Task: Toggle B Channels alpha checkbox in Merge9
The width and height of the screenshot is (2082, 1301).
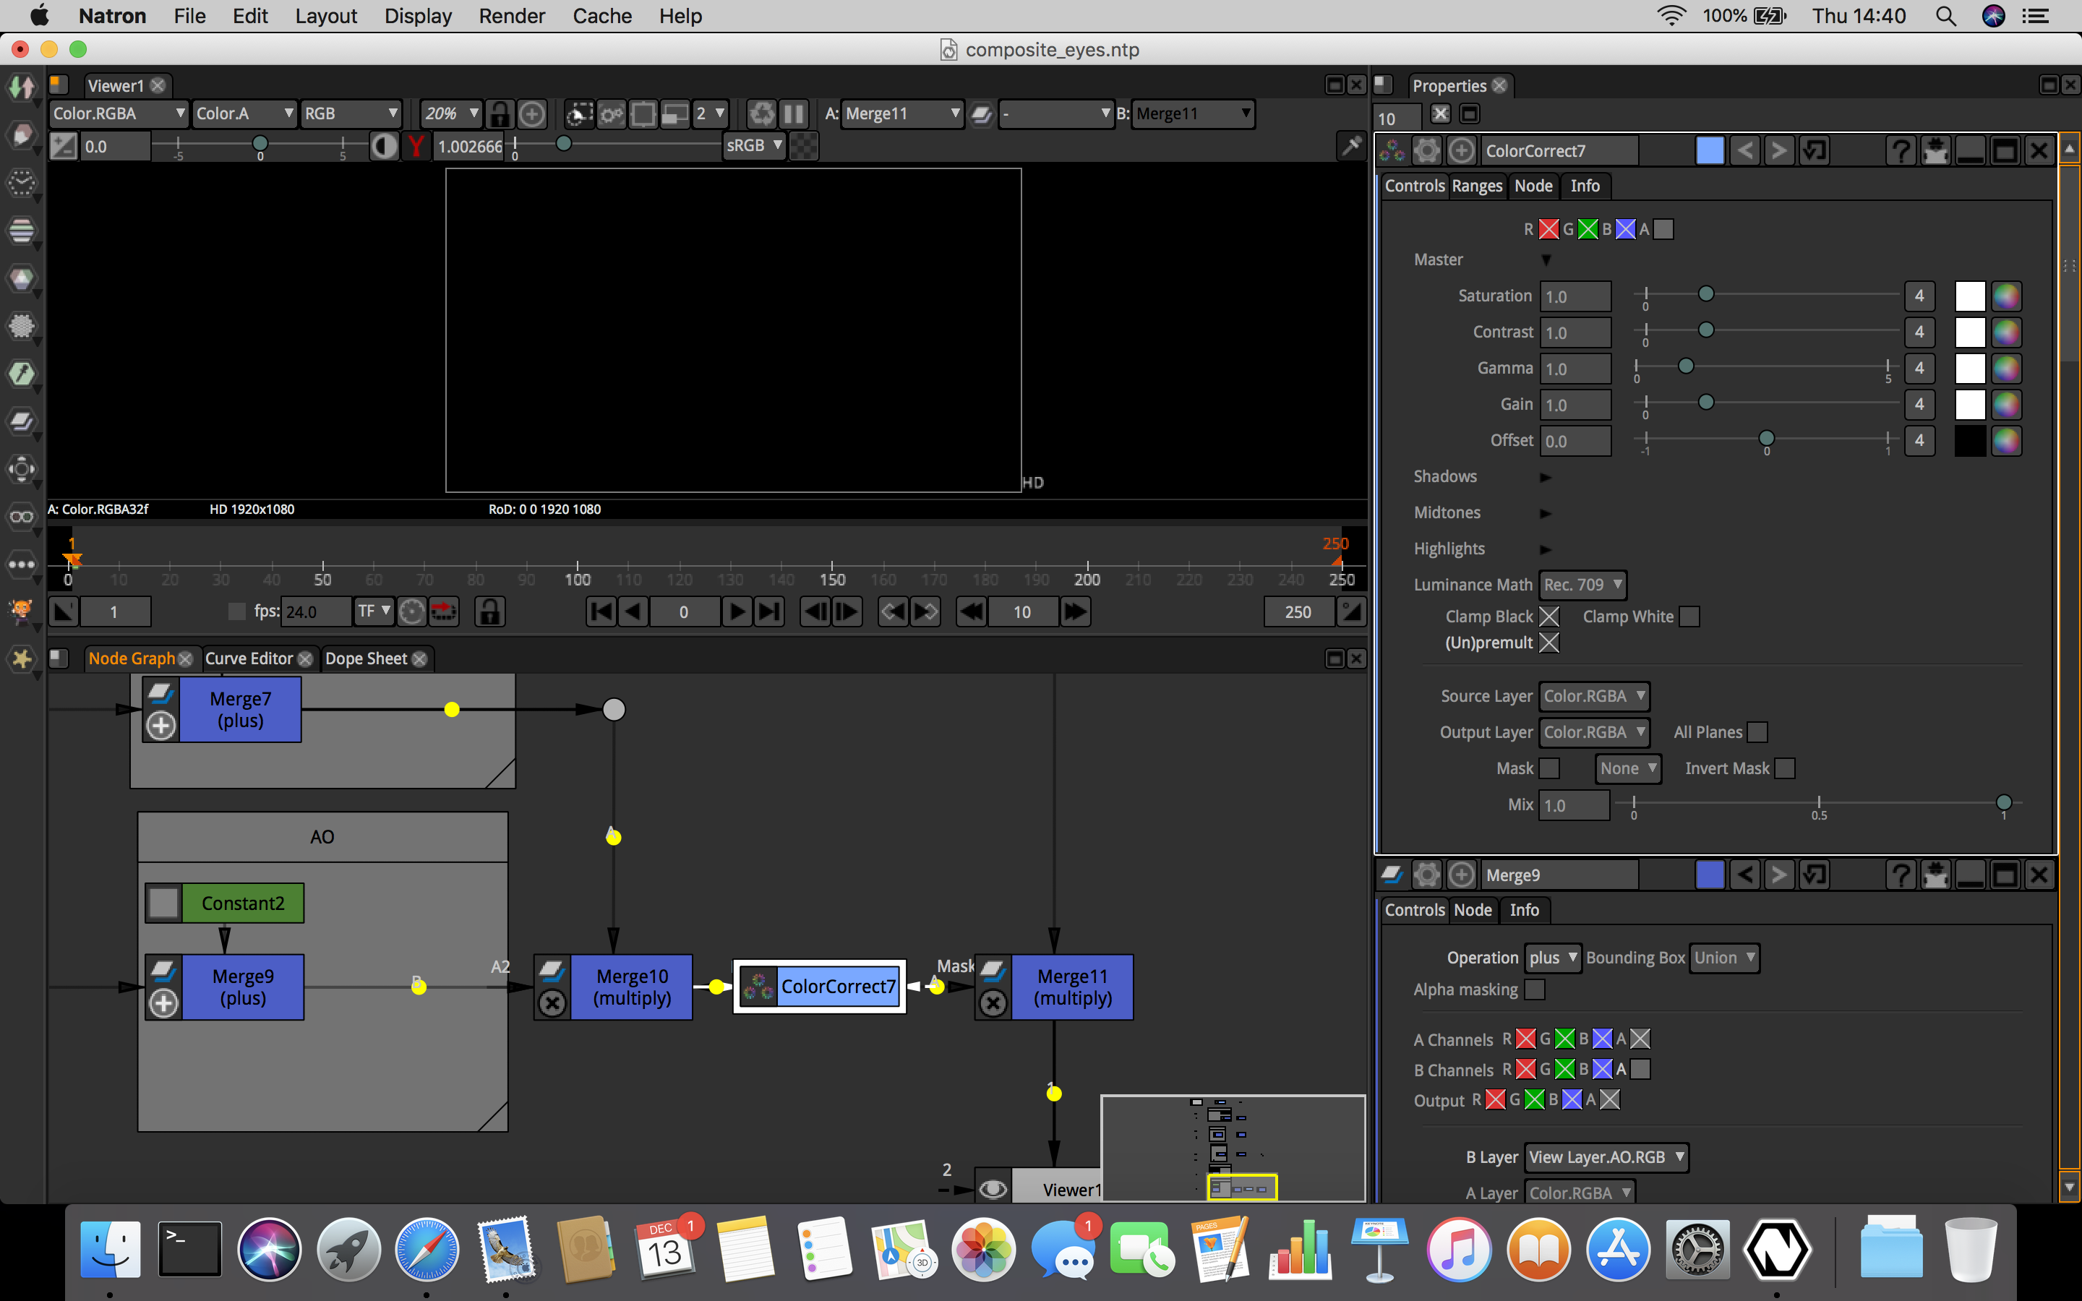Action: pos(1640,1070)
